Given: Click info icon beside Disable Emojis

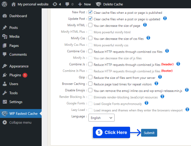Looking at the screenshot, I should click(x=187, y=90).
